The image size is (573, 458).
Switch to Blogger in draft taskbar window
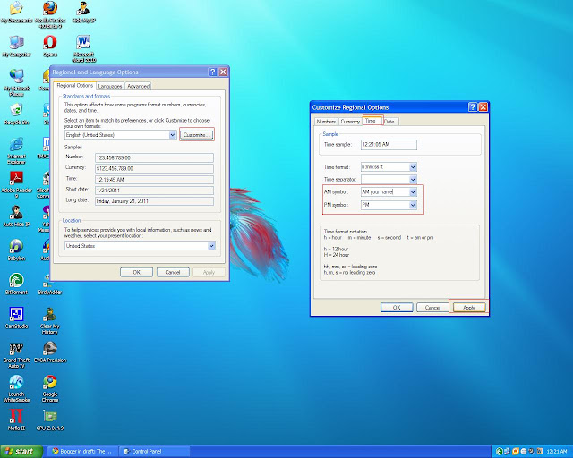click(x=83, y=452)
